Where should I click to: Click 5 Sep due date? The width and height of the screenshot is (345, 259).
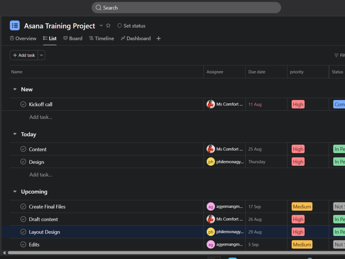(254, 244)
